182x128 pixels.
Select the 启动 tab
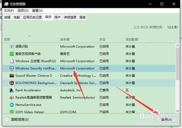pyautogui.click(x=48, y=17)
